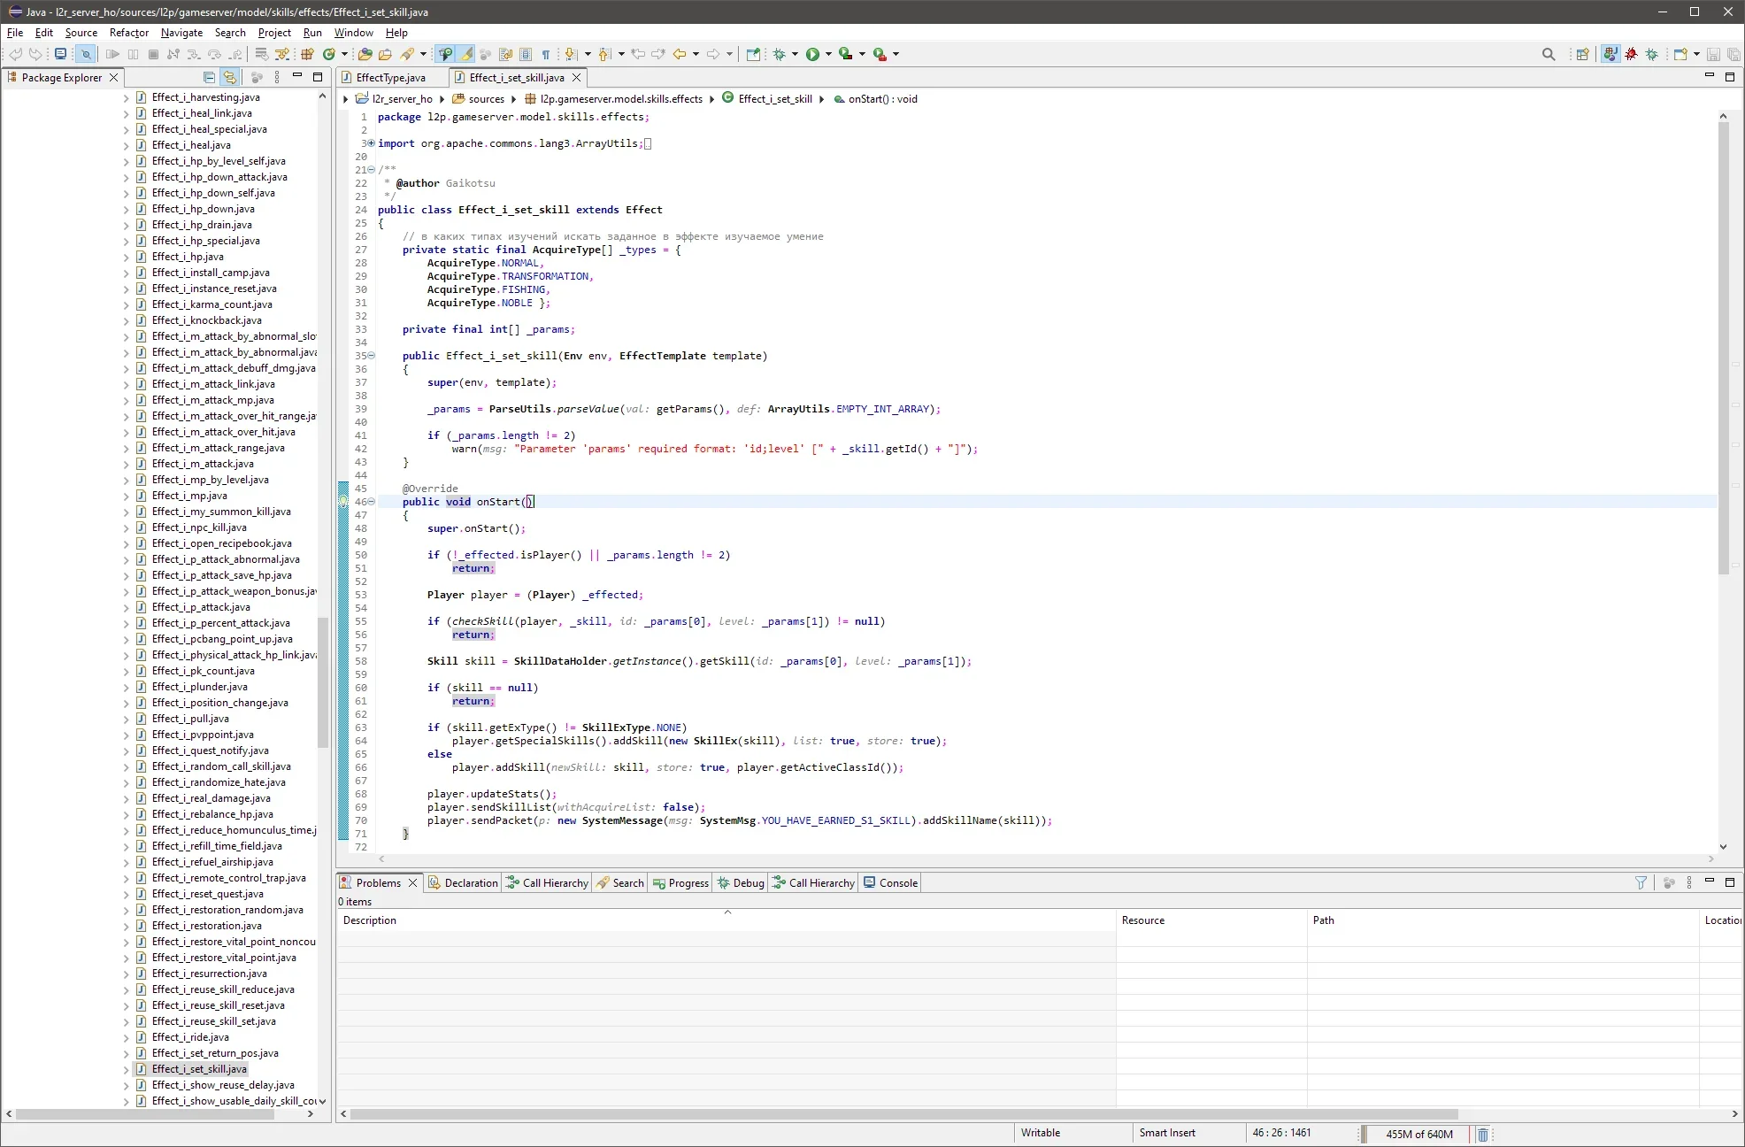Collapse the constructor fold on line 35
1745x1147 pixels.
372,356
